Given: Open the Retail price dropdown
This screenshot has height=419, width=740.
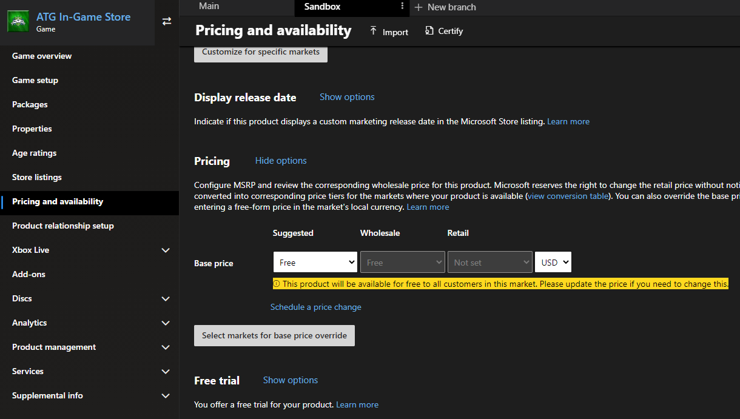Looking at the screenshot, I should click(489, 262).
